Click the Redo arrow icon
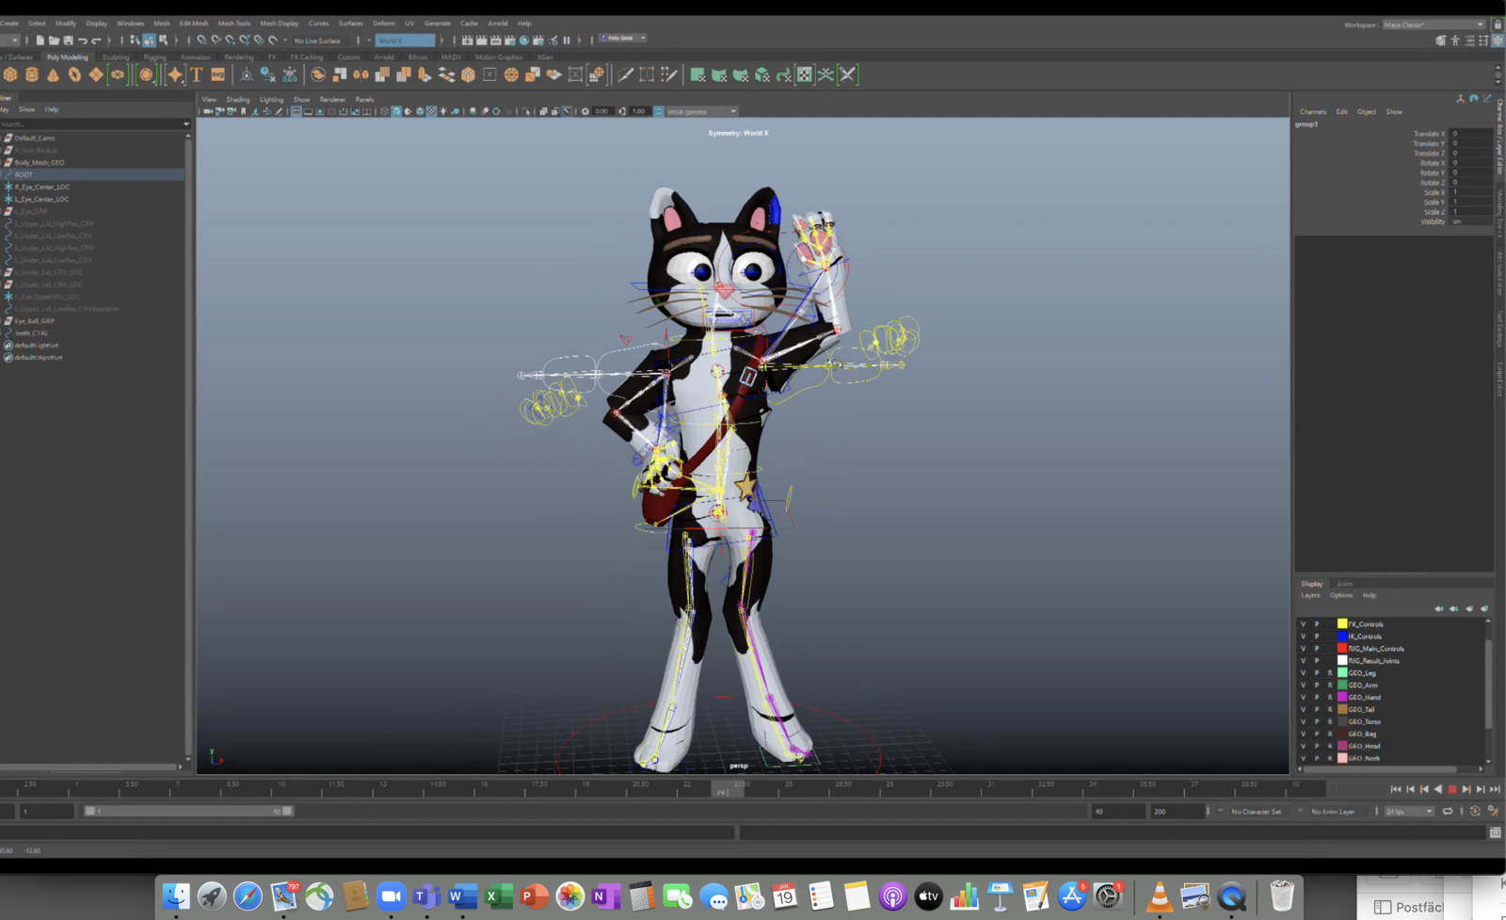The height and width of the screenshot is (920, 1506). coord(96,40)
